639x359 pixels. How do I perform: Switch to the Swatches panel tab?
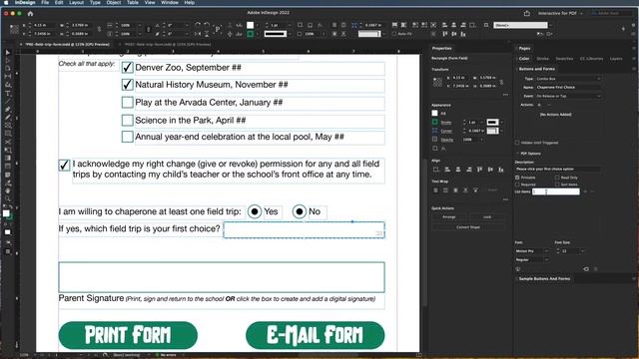pyautogui.click(x=564, y=59)
